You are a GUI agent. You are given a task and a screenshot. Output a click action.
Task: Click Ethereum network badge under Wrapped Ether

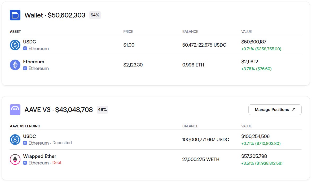point(25,163)
